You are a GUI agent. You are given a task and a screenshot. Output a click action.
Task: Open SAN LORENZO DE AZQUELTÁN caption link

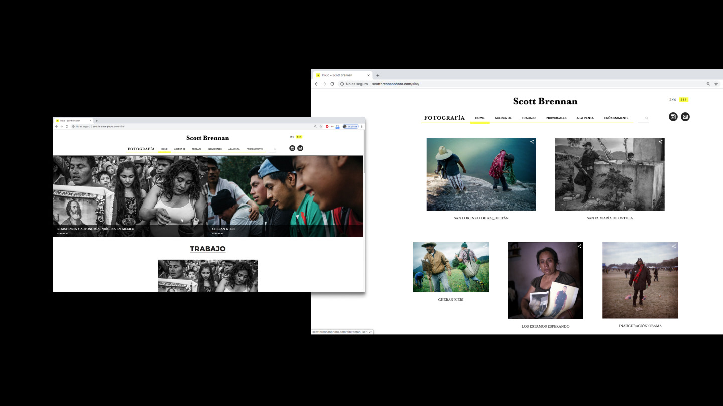coord(481,218)
